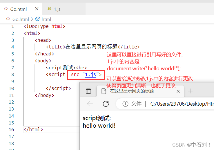Select the html element breadcrumb

click(46, 19)
